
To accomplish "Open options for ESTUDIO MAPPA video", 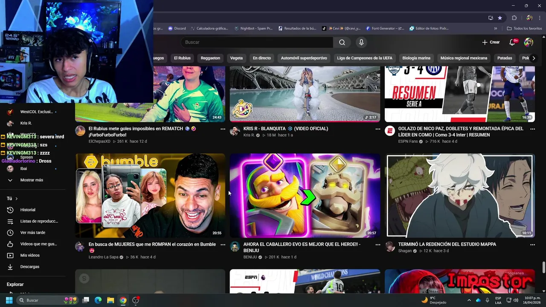I will pos(532,245).
